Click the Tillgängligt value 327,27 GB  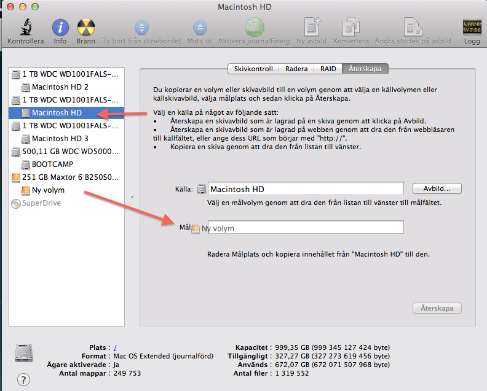332,356
